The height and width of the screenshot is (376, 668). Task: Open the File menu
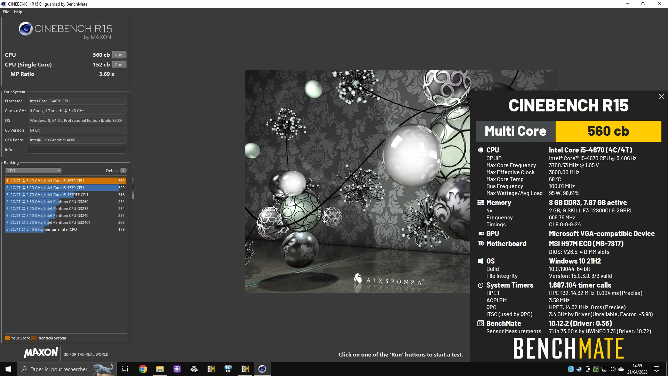coord(6,12)
